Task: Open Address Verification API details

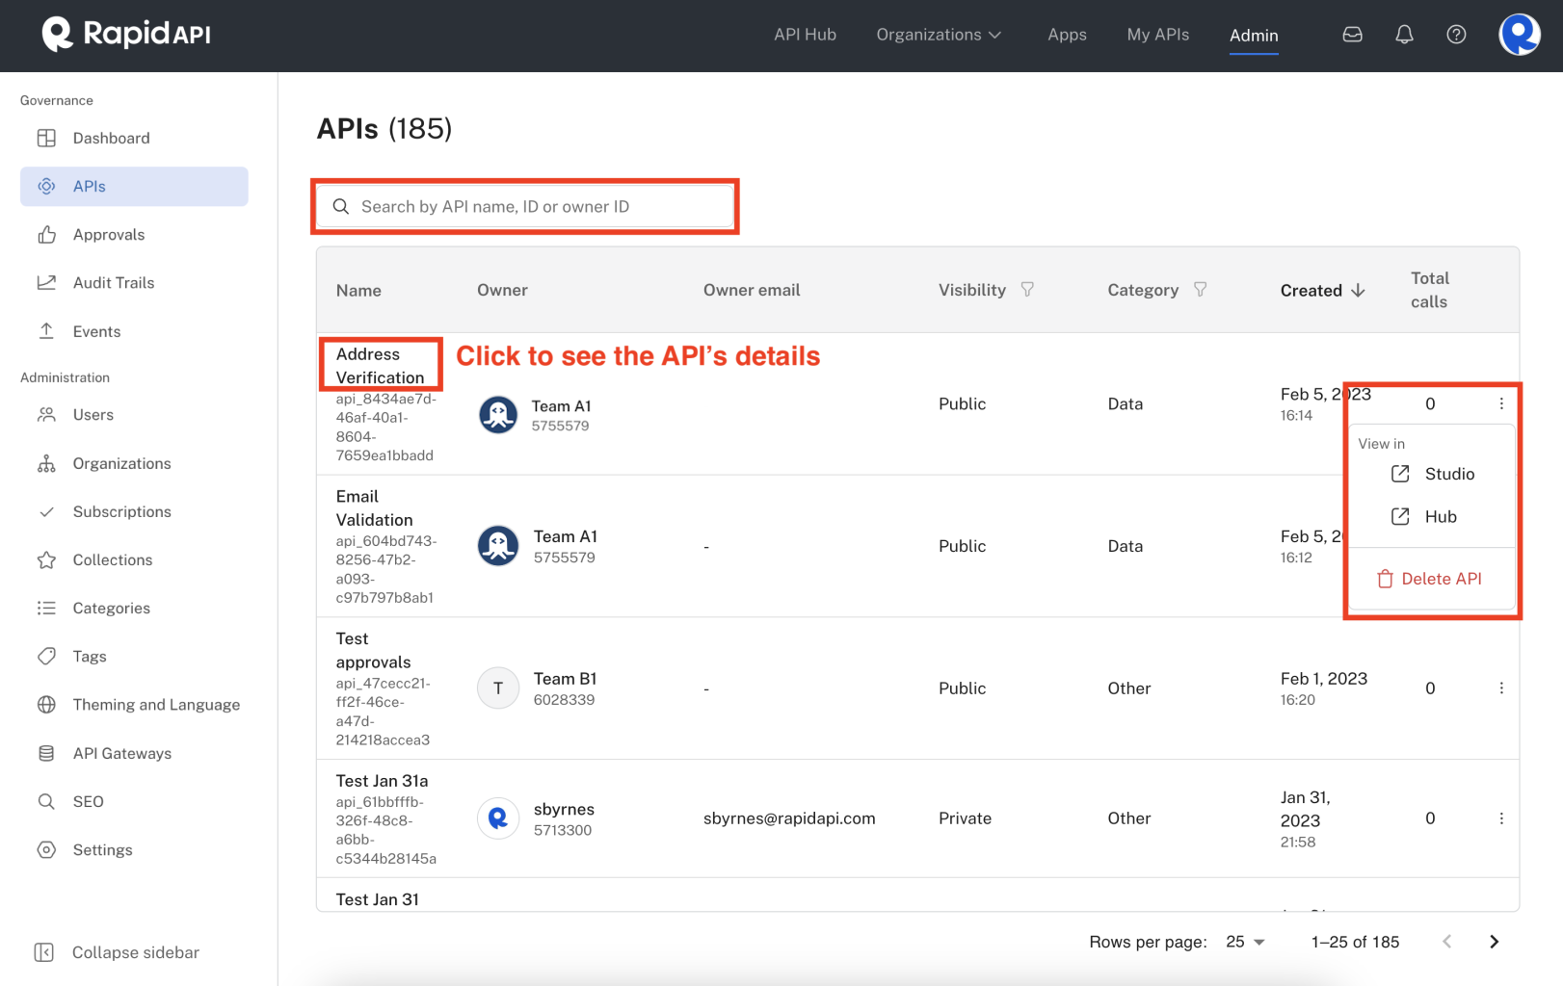Action: click(380, 365)
